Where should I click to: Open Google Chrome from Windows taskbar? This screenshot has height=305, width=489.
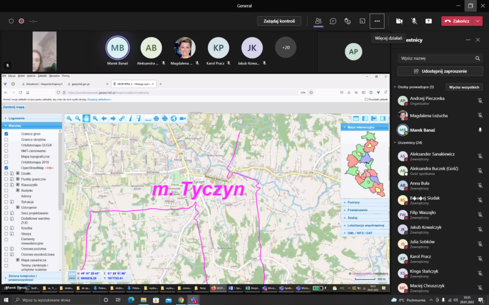pyautogui.click(x=181, y=300)
